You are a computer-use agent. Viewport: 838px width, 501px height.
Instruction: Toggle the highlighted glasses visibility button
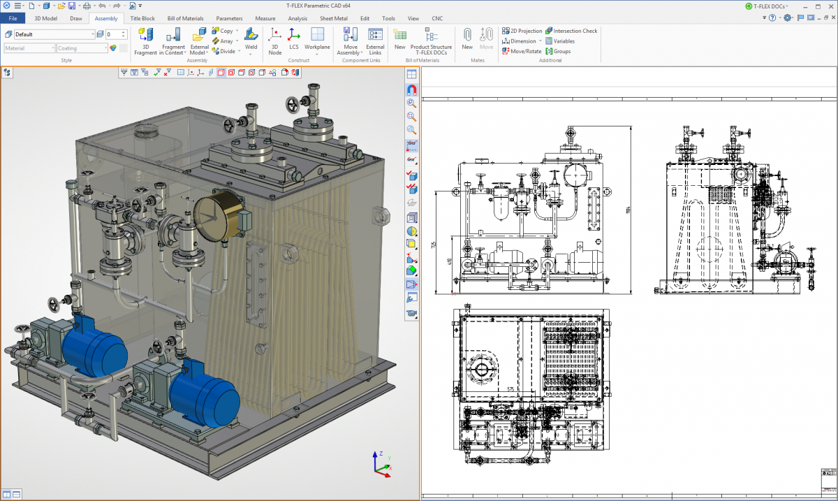tap(411, 145)
